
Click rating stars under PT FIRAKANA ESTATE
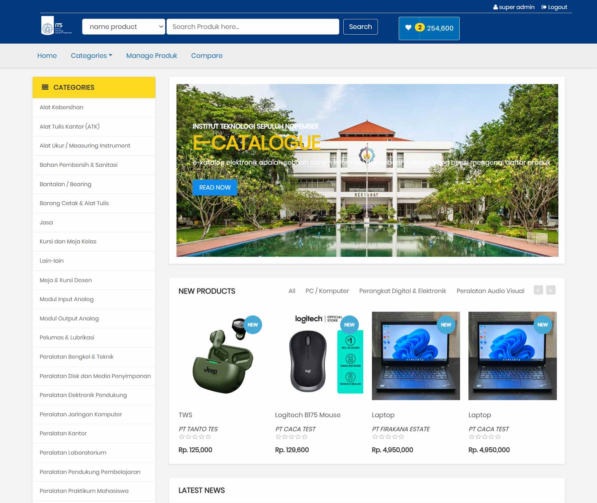point(388,437)
